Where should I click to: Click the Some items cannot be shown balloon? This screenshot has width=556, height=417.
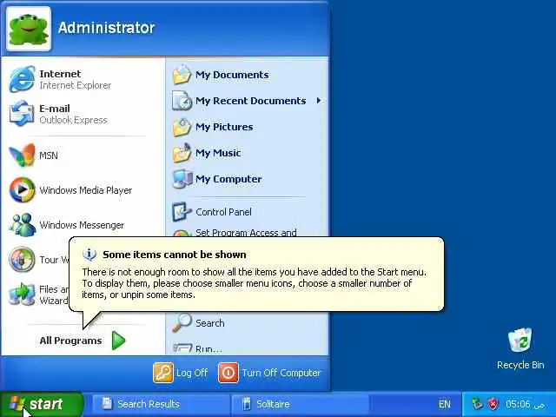pyautogui.click(x=256, y=275)
